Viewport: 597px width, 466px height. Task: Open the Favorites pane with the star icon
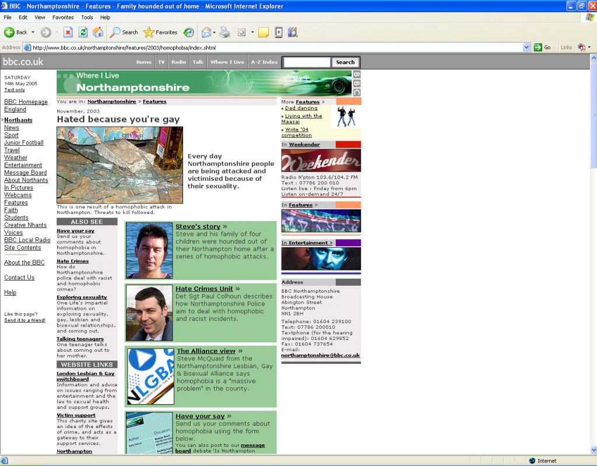(x=160, y=33)
